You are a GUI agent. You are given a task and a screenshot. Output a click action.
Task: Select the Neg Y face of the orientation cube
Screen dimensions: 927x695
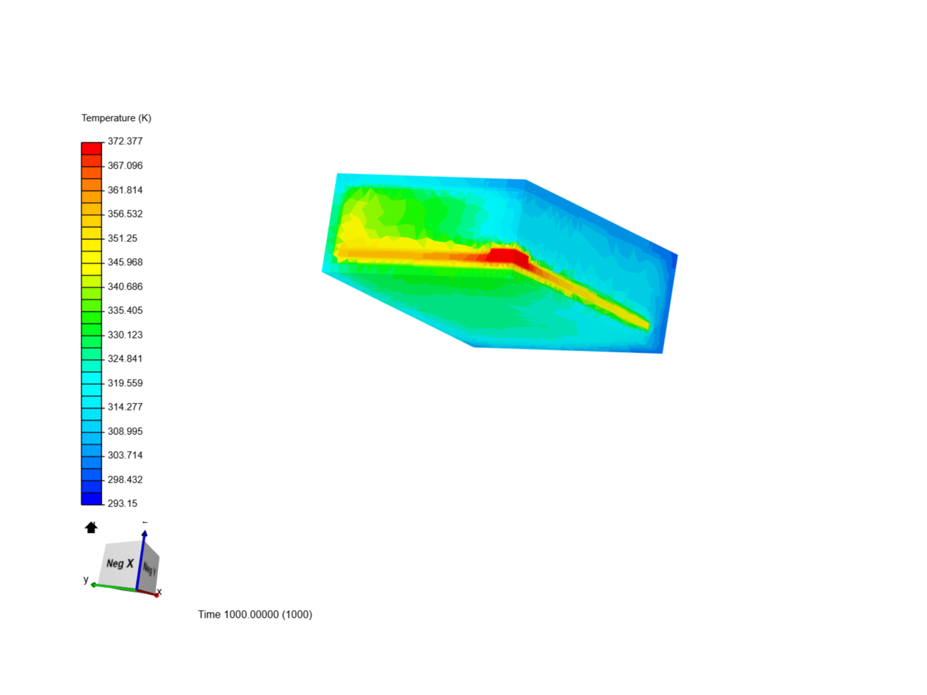click(x=149, y=568)
